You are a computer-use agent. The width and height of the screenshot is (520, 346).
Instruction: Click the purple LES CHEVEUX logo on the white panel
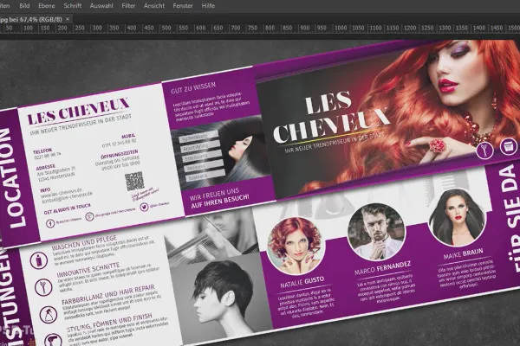[78, 112]
